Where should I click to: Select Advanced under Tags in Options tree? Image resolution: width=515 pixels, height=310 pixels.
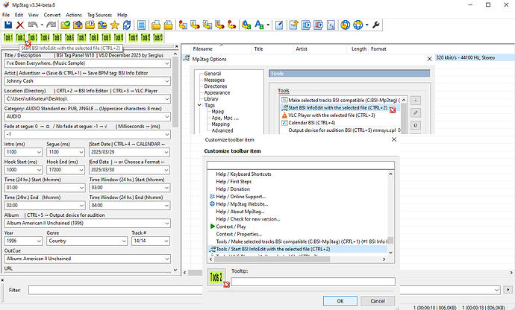[222, 130]
